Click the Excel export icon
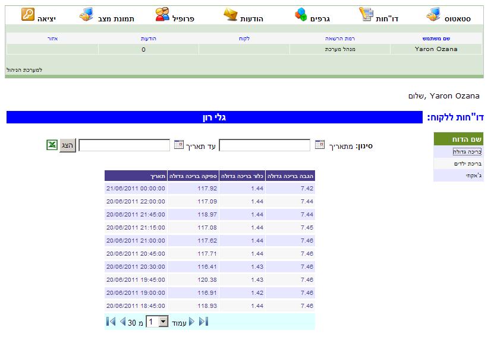Screen dimensions: 491x353 (x=52, y=145)
